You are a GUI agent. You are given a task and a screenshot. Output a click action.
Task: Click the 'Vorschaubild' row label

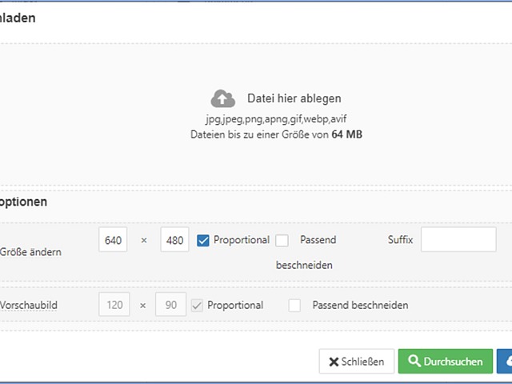[29, 306]
